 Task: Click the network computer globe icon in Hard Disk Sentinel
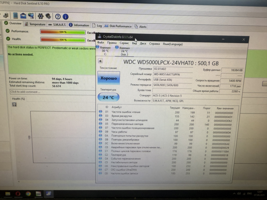pyautogui.click(x=31, y=16)
